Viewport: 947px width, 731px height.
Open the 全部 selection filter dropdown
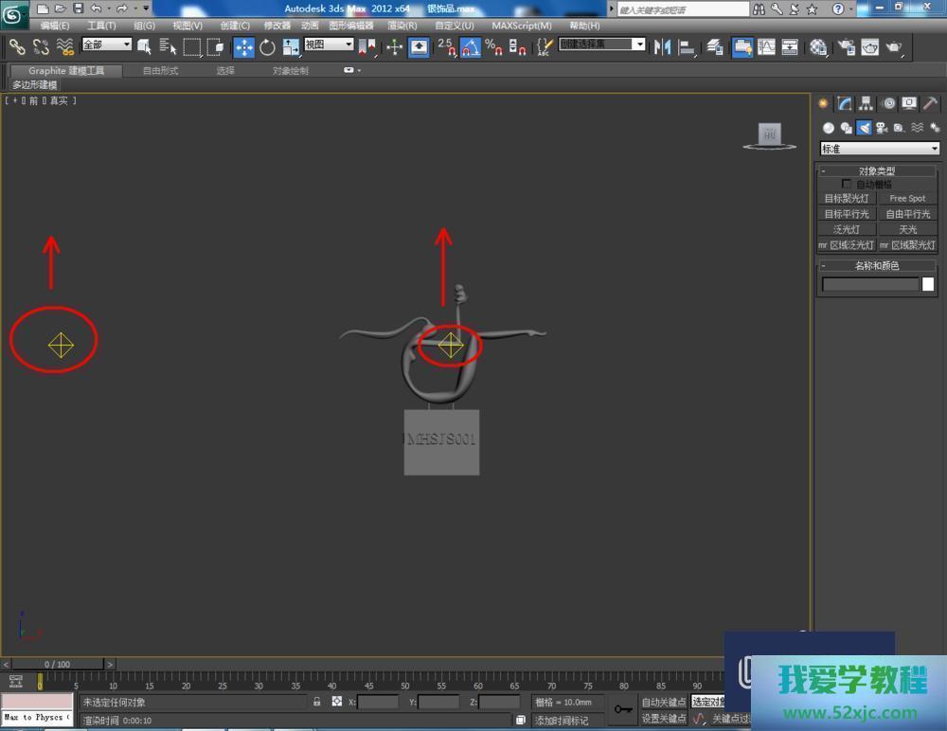pyautogui.click(x=106, y=45)
